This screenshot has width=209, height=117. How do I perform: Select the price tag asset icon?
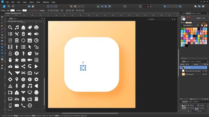(x=30, y=27)
